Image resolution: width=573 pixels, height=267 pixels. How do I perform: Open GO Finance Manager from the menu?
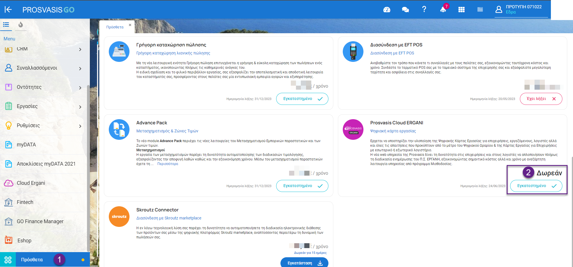[40, 221]
